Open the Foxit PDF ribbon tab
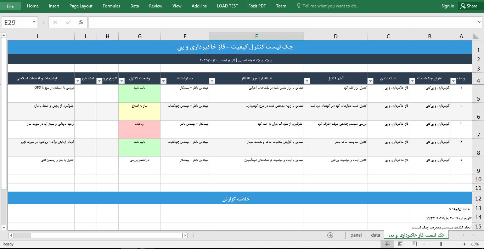The height and width of the screenshot is (249, 484). [x=257, y=6]
